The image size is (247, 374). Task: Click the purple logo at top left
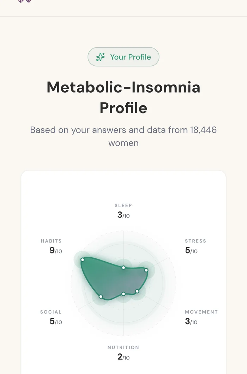[25, 1]
